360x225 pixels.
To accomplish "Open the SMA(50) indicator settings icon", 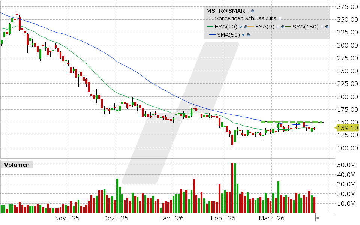I will click(x=248, y=35).
